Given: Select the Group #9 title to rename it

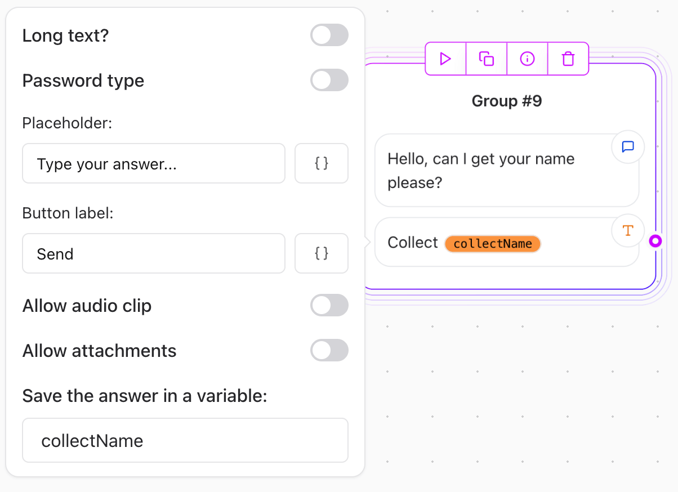Looking at the screenshot, I should pos(506,101).
